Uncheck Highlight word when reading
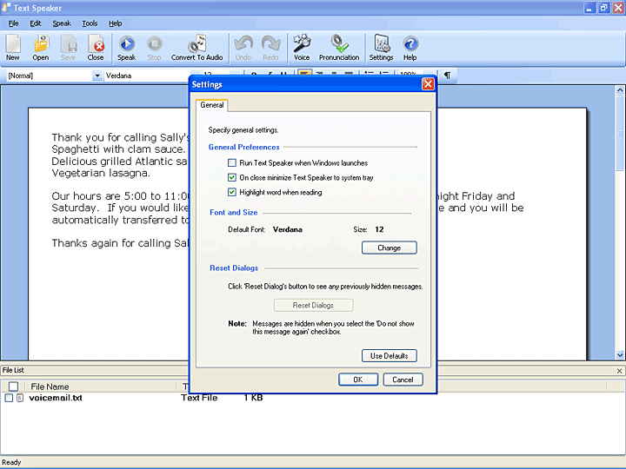This screenshot has width=626, height=469. 232,192
